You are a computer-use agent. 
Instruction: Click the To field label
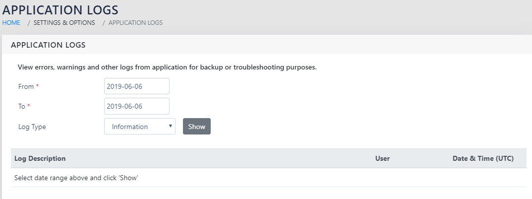pyautogui.click(x=22, y=106)
